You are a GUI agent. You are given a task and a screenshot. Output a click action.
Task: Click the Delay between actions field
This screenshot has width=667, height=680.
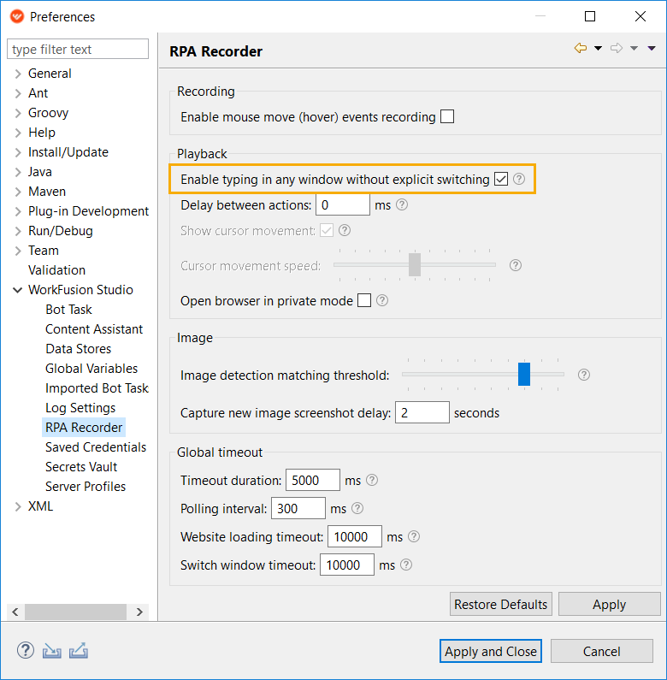343,204
